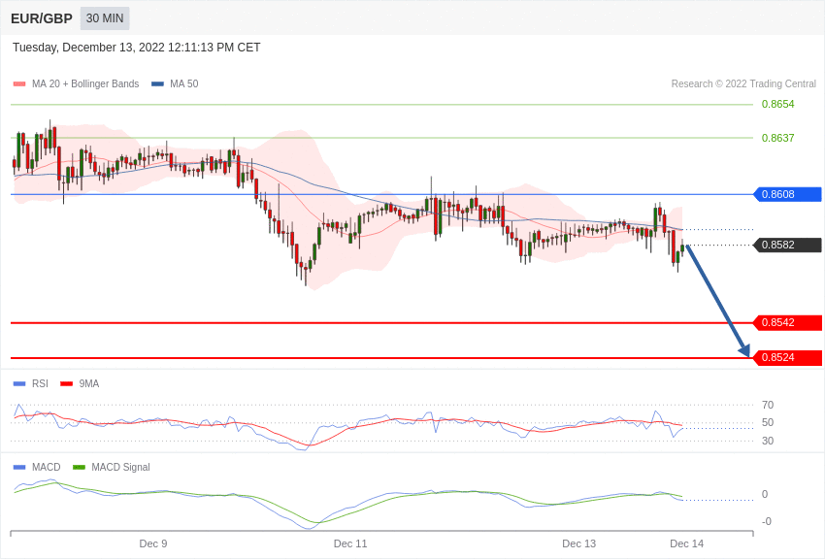
Task: Click the MACD -0 axis value
Action: pyautogui.click(x=767, y=521)
